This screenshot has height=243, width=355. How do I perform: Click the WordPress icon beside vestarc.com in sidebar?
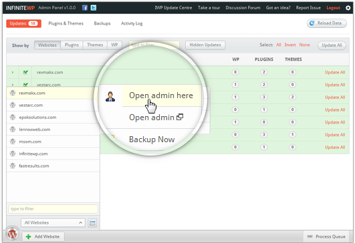[x=13, y=105]
